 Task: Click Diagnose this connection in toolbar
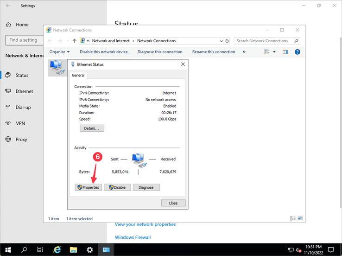160,52
